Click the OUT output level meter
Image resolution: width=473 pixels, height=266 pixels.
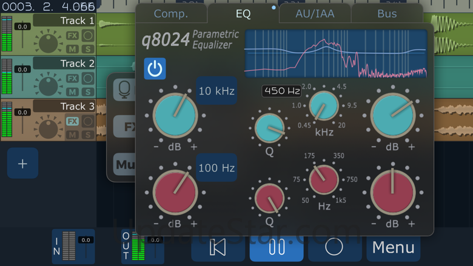click(138, 246)
